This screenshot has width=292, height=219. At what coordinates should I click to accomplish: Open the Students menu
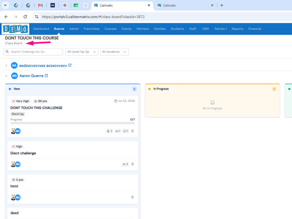[178, 29]
